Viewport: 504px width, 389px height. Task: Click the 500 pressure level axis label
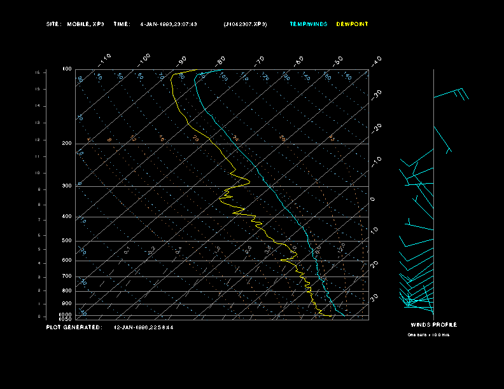(x=67, y=241)
